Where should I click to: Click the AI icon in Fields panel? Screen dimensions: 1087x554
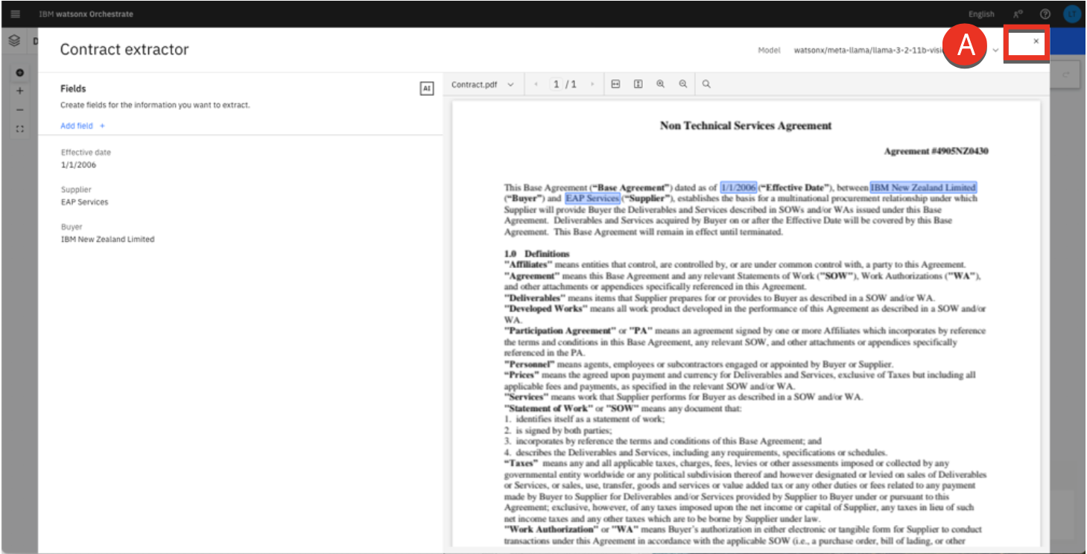point(427,89)
